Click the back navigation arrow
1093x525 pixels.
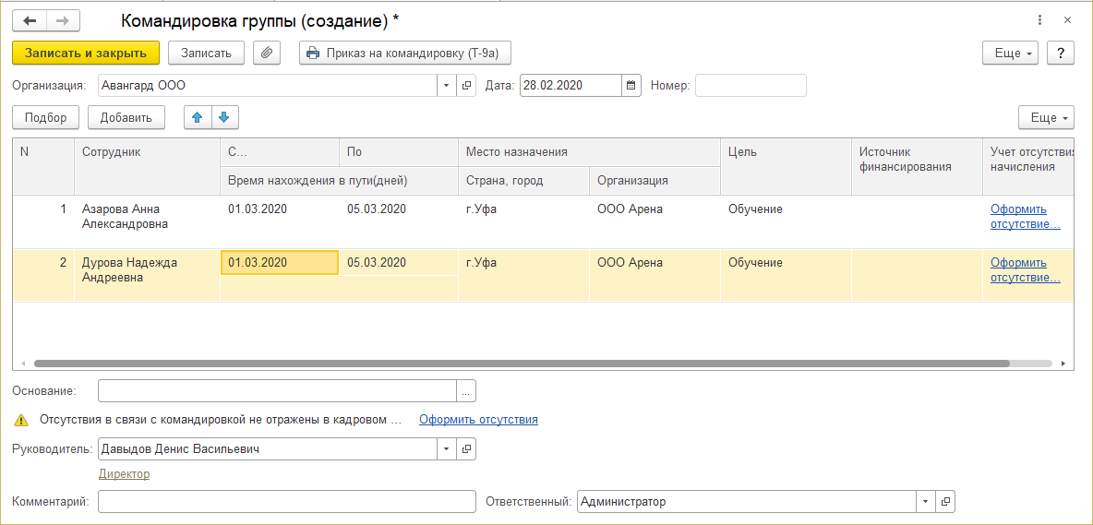coord(30,20)
